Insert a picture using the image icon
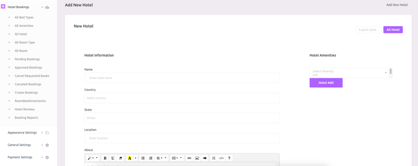The image size is (418, 166). pos(197,158)
